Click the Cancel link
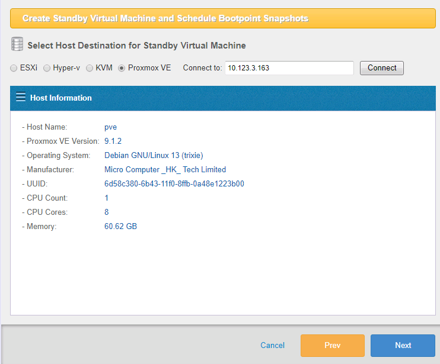Image resolution: width=440 pixels, height=364 pixels. 272,345
